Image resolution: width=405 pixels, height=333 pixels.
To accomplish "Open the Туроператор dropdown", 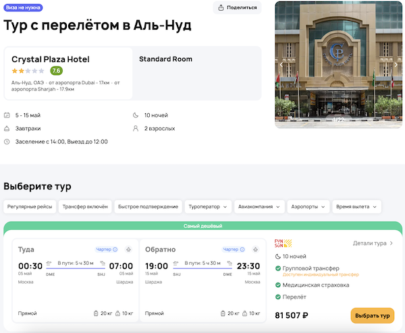I will click(208, 206).
